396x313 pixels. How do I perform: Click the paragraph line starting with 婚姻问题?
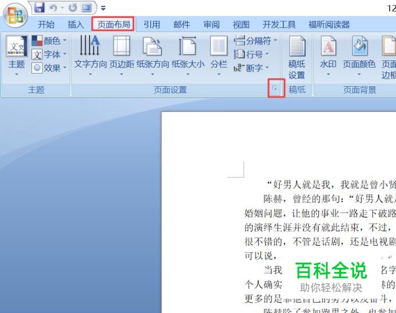[320, 214]
